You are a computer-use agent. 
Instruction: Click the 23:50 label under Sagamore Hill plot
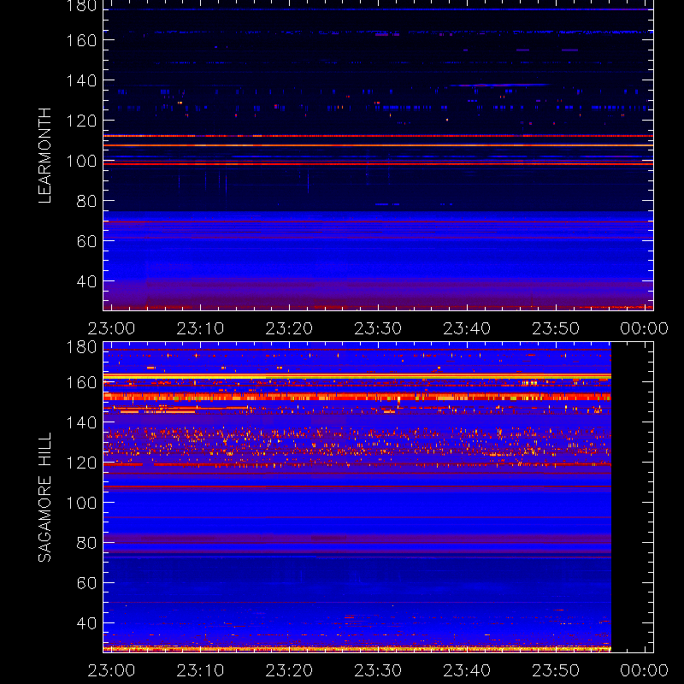[x=556, y=670]
